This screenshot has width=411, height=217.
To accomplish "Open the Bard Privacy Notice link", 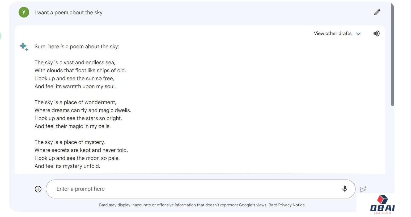I will point(286,205).
